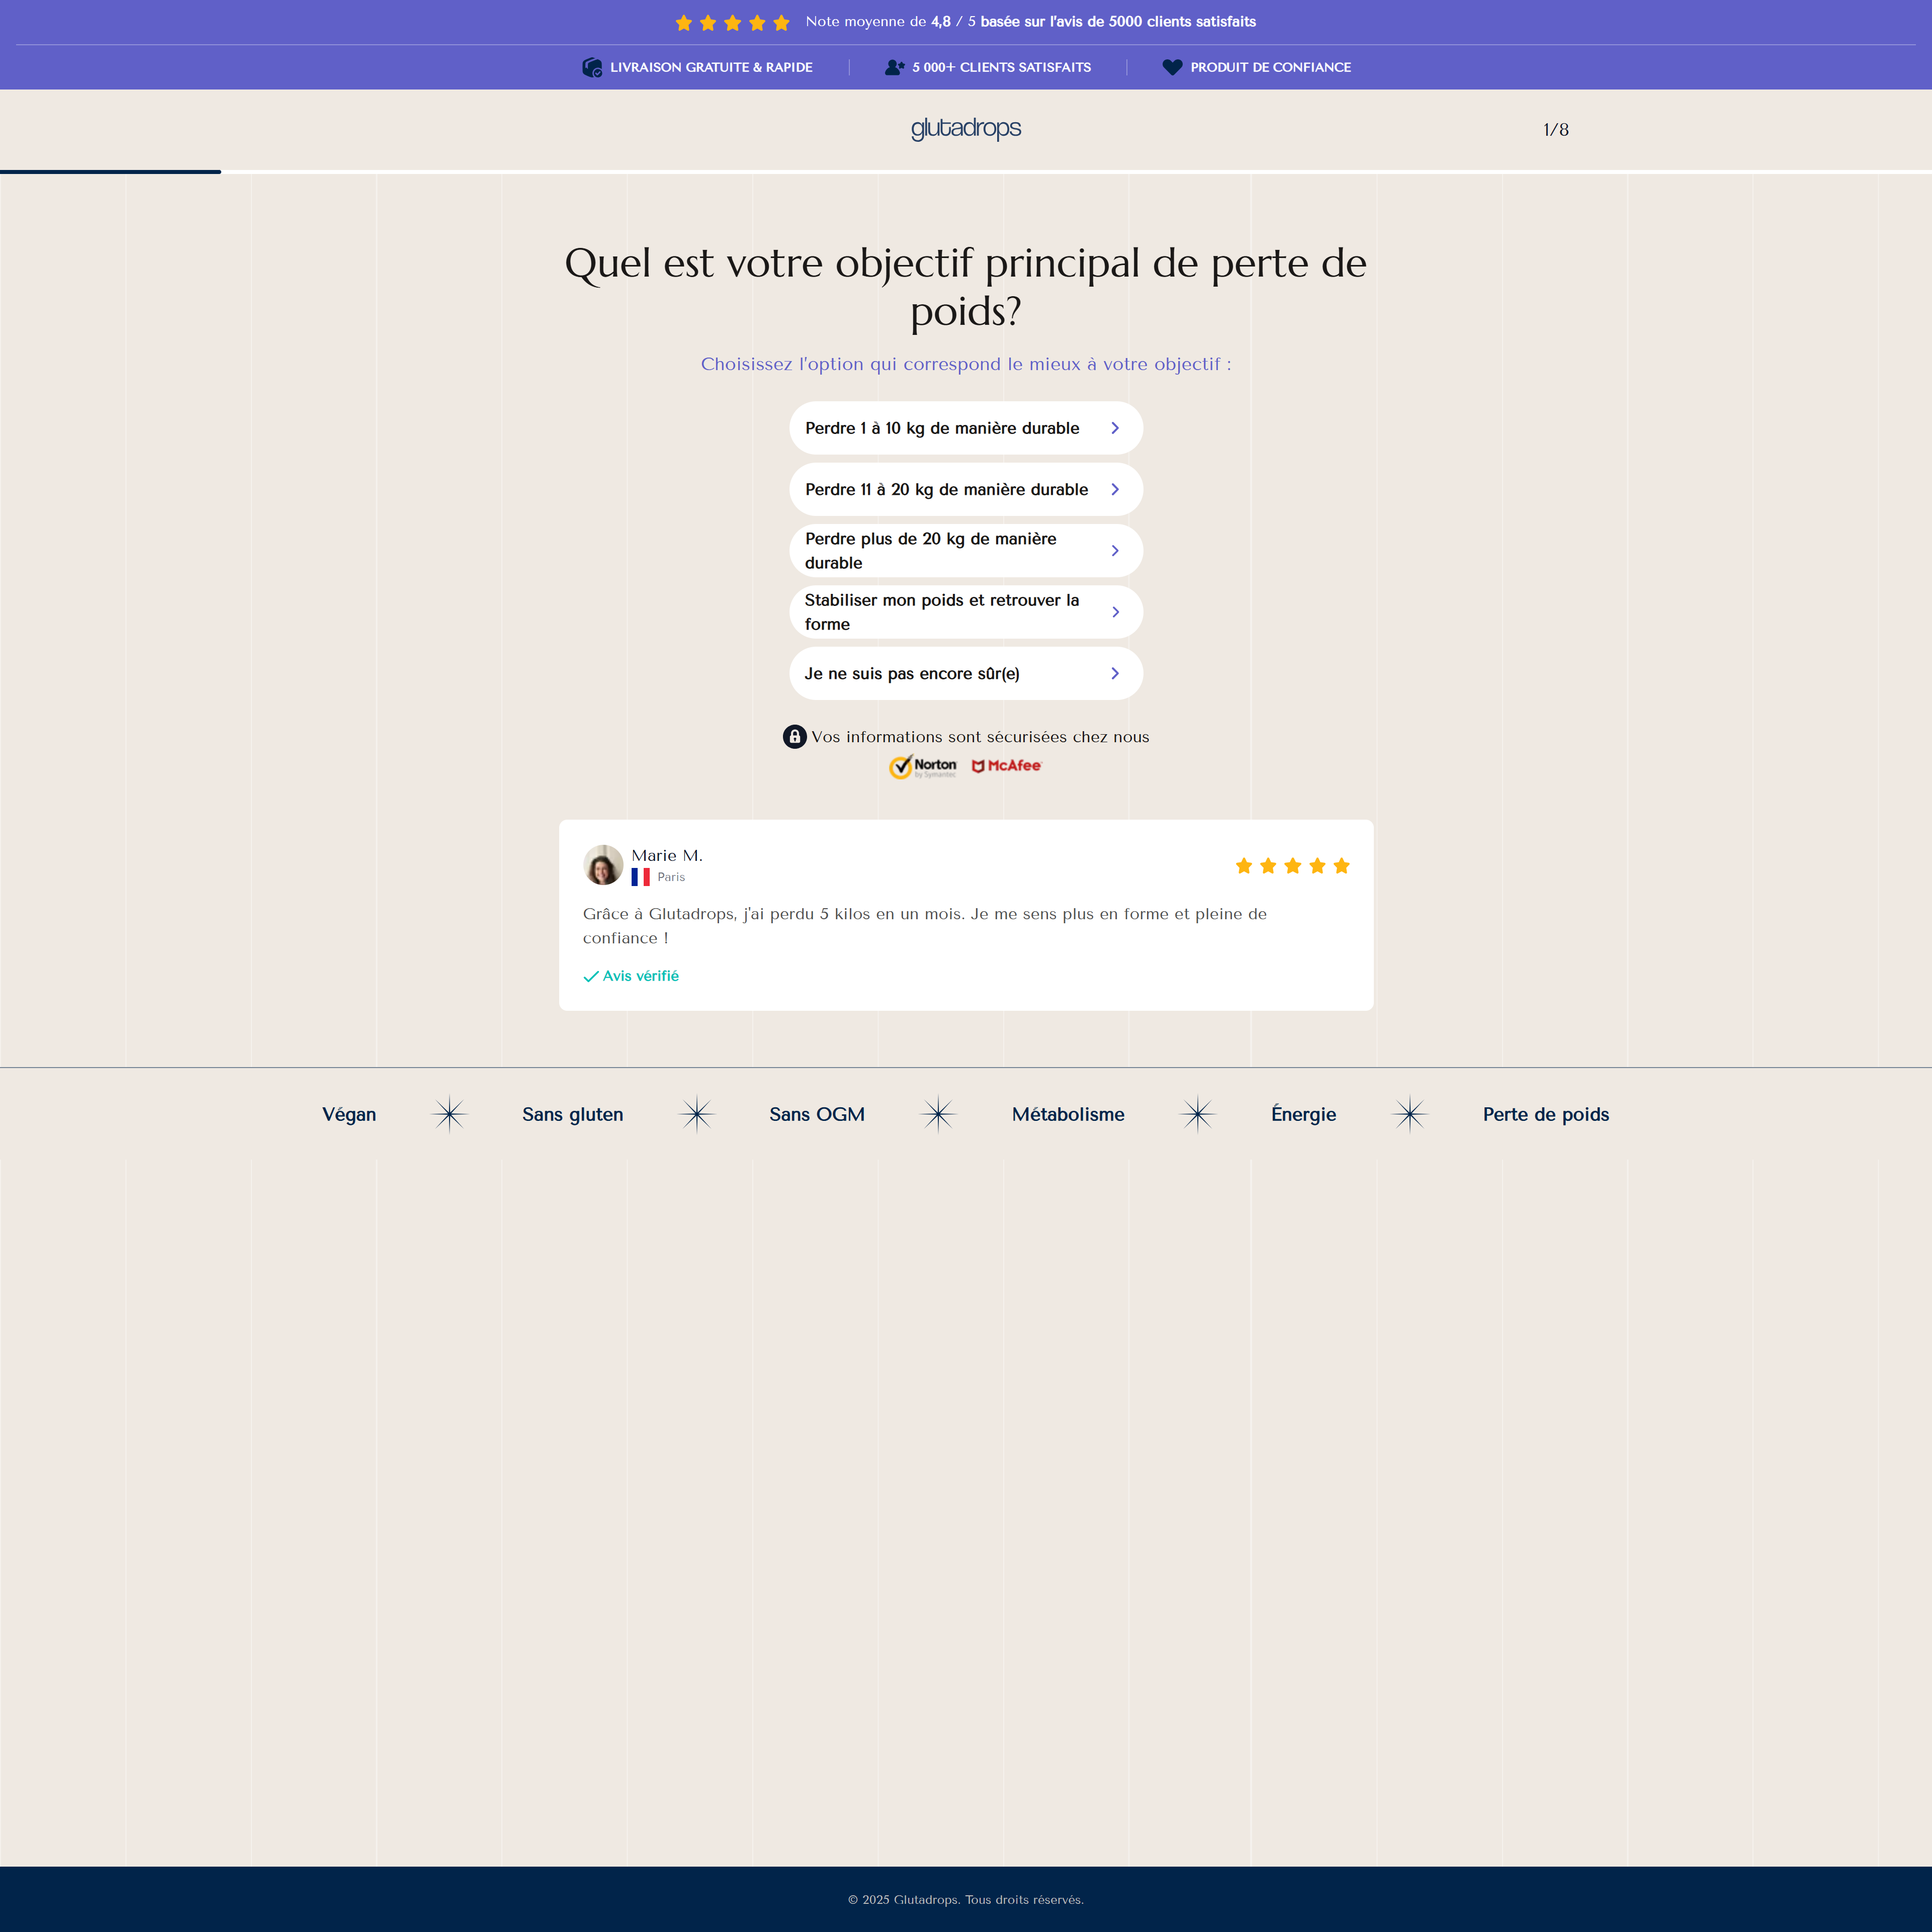Viewport: 1932px width, 1932px height.
Task: Click the heart icon for trusted product
Action: tap(1172, 67)
